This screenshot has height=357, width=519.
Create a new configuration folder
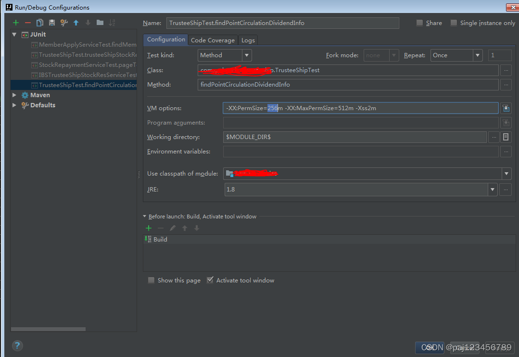click(100, 23)
